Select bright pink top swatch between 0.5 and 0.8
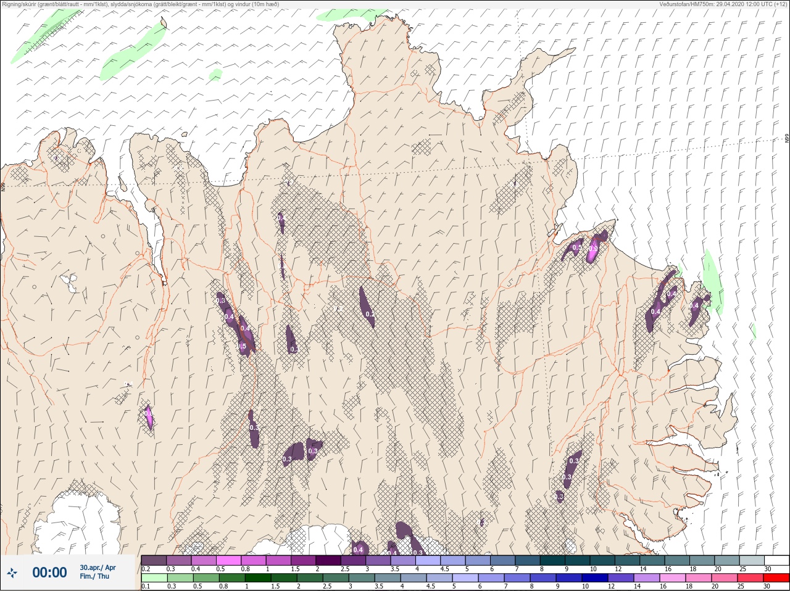 pyautogui.click(x=229, y=560)
